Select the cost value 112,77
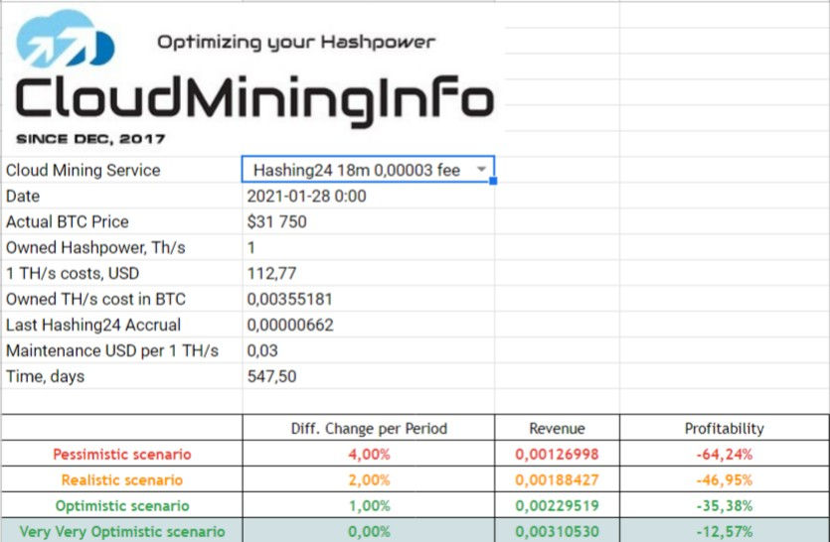This screenshot has width=830, height=542. pyautogui.click(x=271, y=273)
